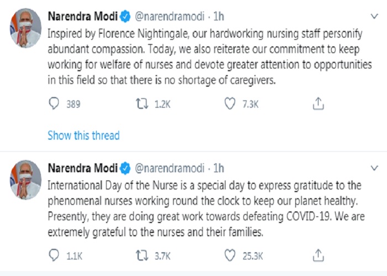Click the 1h timestamp on second tweet

(x=219, y=168)
